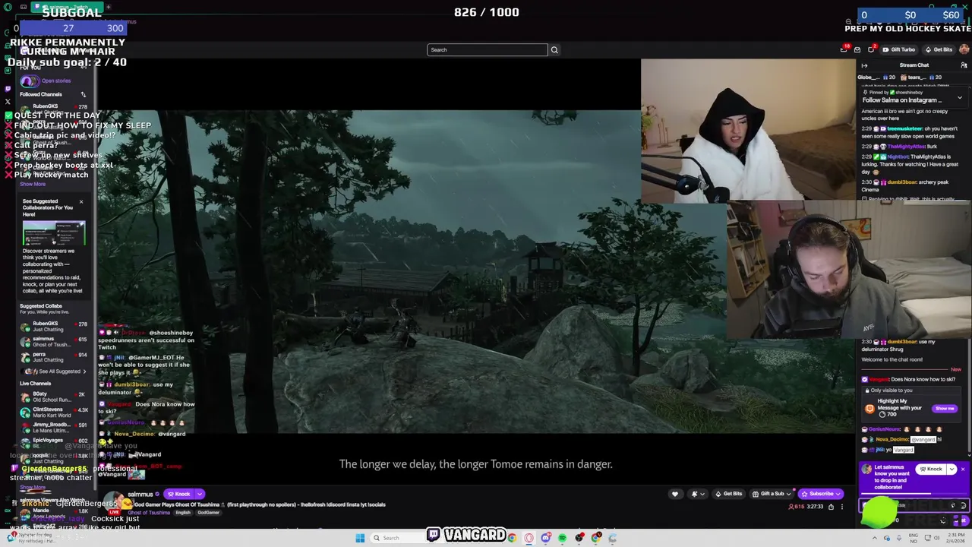Click the Gift Turbo button
Screen dimensions: 972x547
898,49
